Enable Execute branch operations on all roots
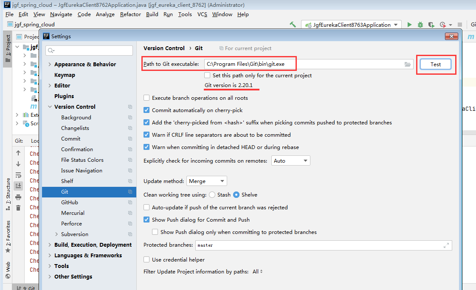Screen dimensions: 476x290 click(146, 98)
